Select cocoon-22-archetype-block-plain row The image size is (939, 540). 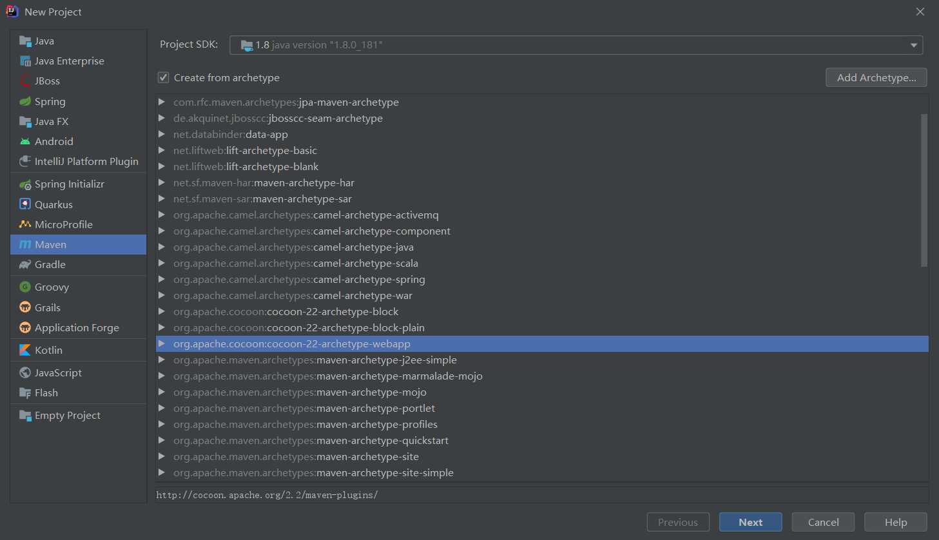(542, 327)
